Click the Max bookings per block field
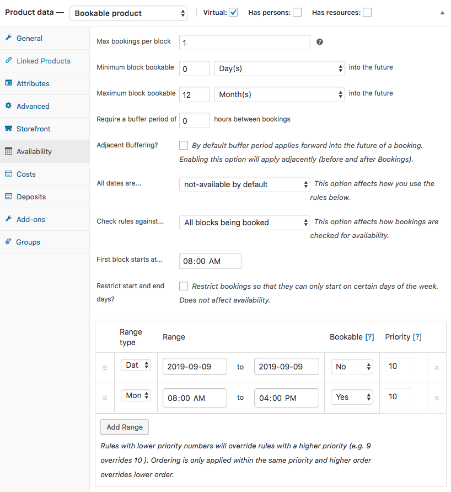451x492 pixels. [x=245, y=43]
